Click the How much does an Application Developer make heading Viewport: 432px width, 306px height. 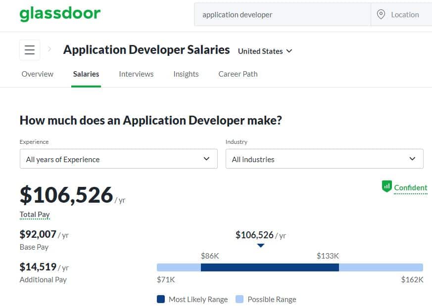pos(151,121)
